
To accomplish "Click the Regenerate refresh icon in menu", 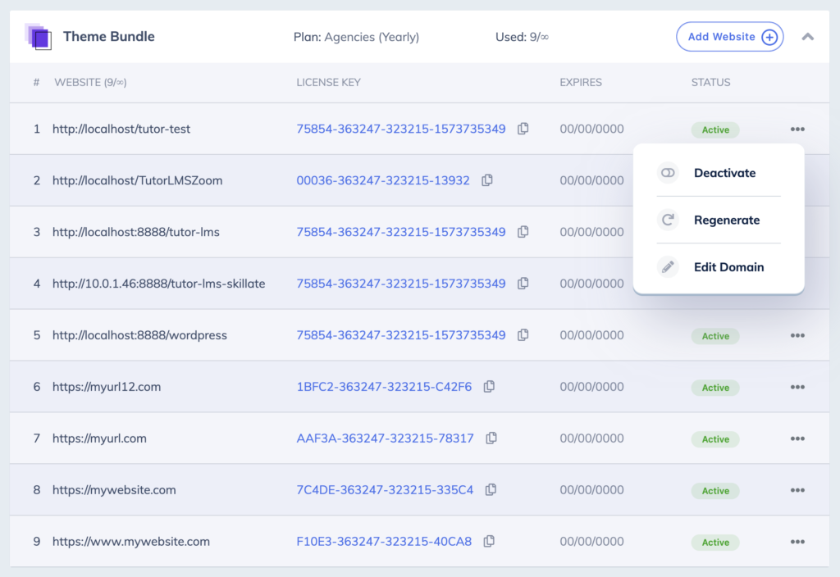I will click(668, 220).
